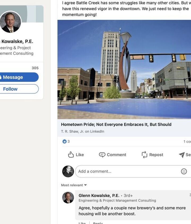Click your own avatar beside the comment box
Viewport: 191px width, 224px height.
[x=68, y=172]
